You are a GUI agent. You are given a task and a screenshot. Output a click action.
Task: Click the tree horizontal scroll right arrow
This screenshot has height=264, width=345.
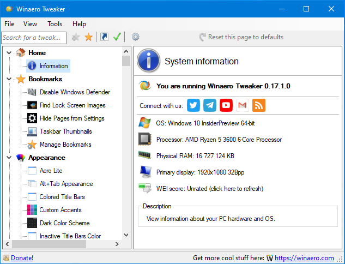117,244
